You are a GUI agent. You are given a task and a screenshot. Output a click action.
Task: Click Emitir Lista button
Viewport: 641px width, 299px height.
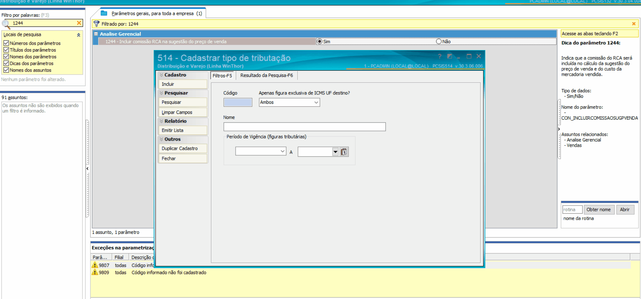tap(183, 130)
